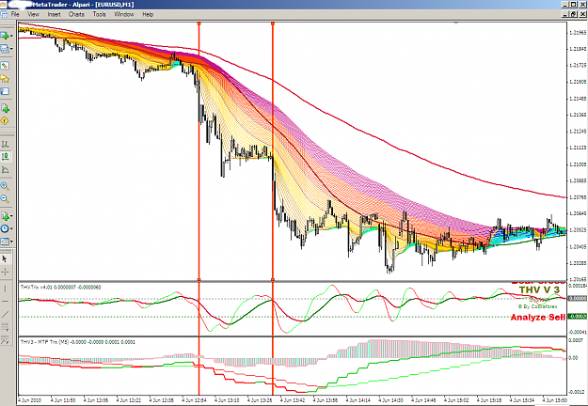The width and height of the screenshot is (588, 406).
Task: Select the arrow Cursor tool
Action: point(5,258)
